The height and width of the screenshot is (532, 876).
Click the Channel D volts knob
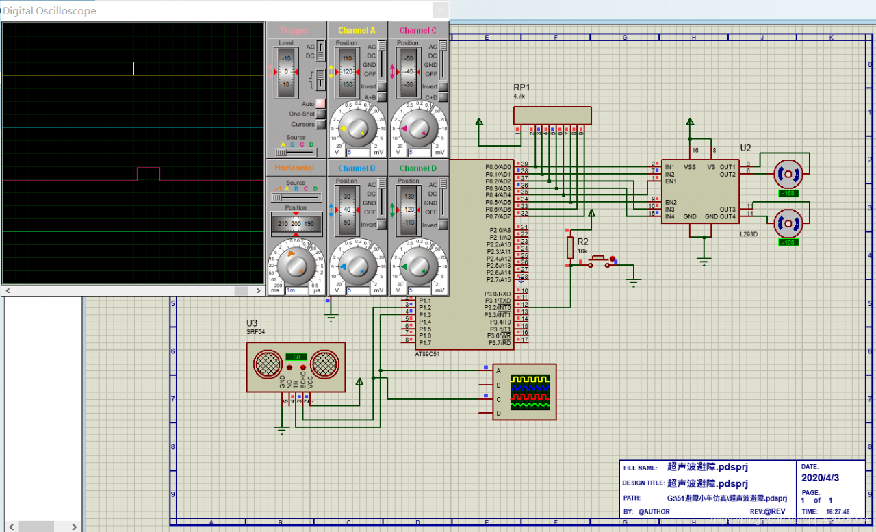(x=418, y=266)
